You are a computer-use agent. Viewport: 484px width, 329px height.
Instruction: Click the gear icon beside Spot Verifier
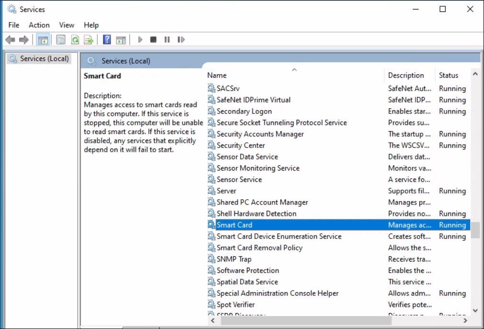coord(211,304)
